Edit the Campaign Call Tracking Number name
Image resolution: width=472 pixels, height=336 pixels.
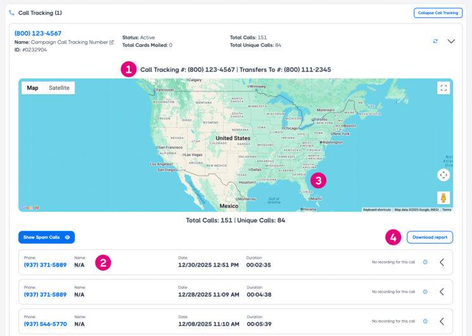[111, 42]
